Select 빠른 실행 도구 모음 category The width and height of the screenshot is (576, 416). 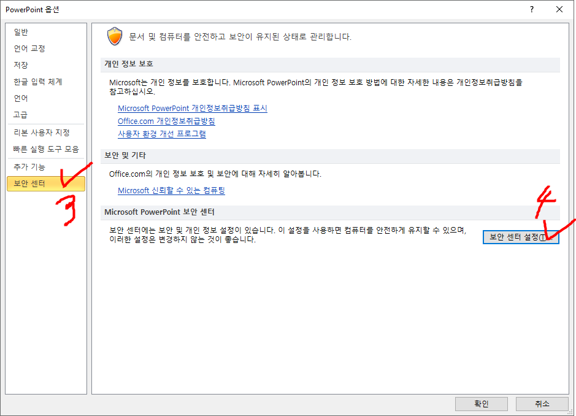point(45,149)
